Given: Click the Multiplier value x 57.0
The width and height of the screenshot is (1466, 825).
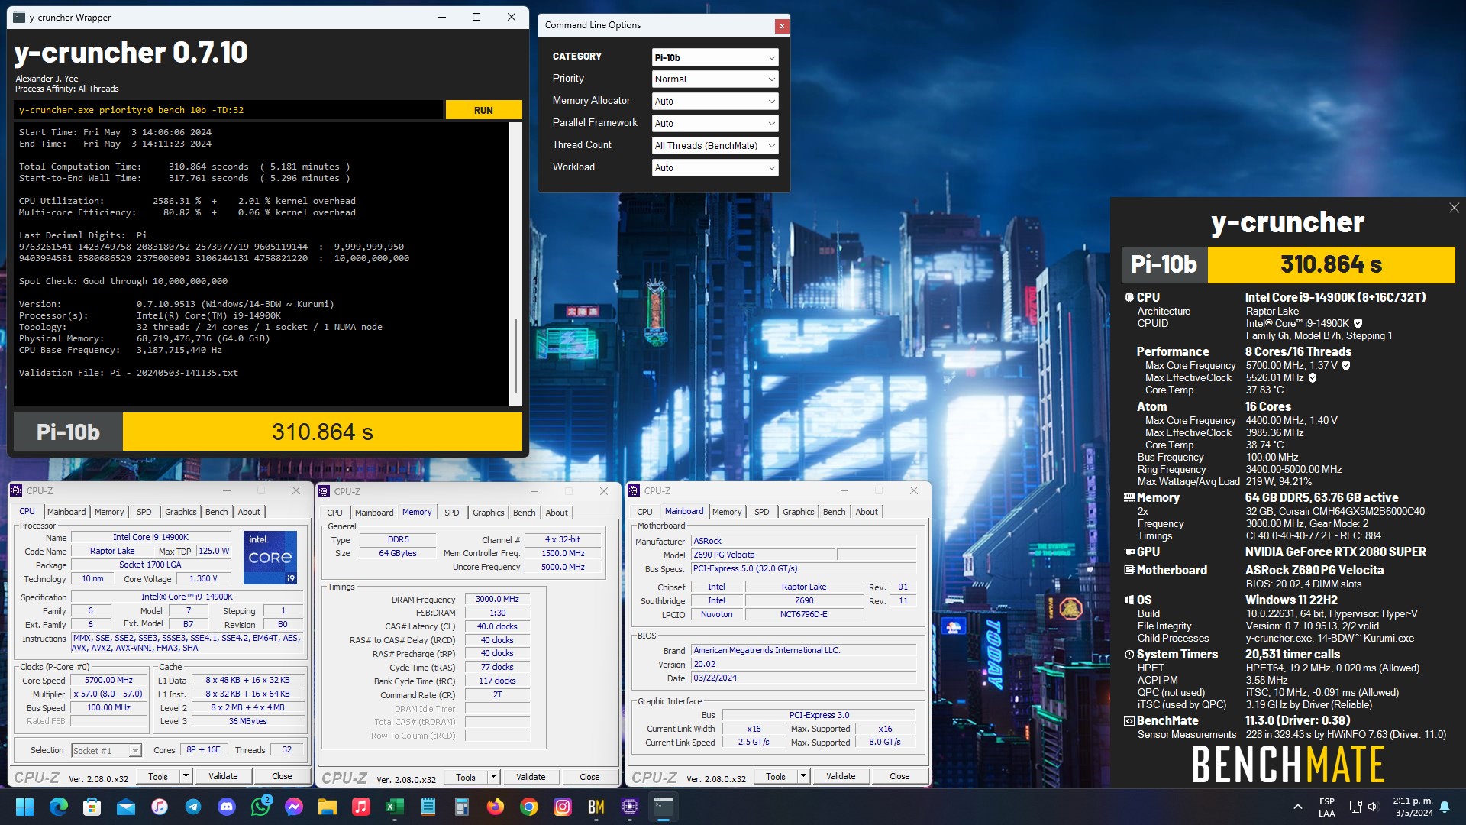Looking at the screenshot, I should coord(108,694).
